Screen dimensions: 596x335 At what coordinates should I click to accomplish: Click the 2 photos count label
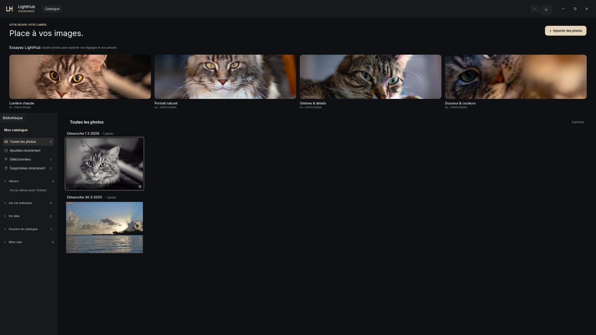578,122
